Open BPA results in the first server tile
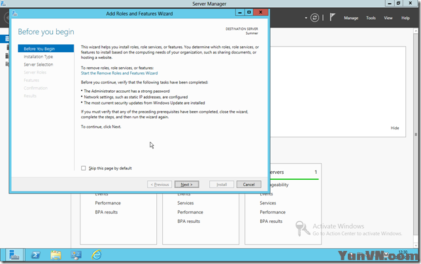This screenshot has height=264, width=421. tap(107, 212)
